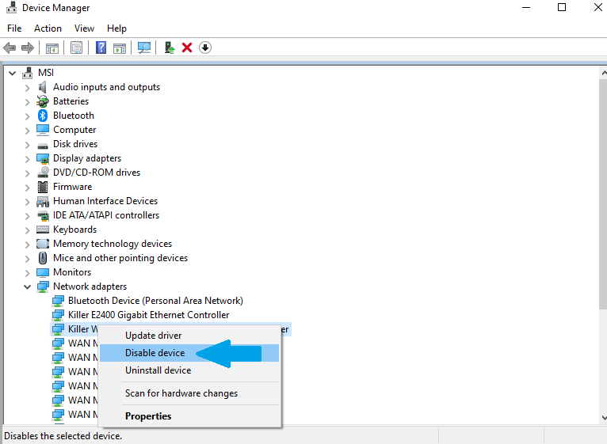Image resolution: width=607 pixels, height=444 pixels.
Task: Expand the Bluetooth chevron
Action: point(27,116)
